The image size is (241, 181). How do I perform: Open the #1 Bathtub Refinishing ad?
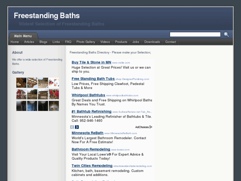click(x=91, y=112)
